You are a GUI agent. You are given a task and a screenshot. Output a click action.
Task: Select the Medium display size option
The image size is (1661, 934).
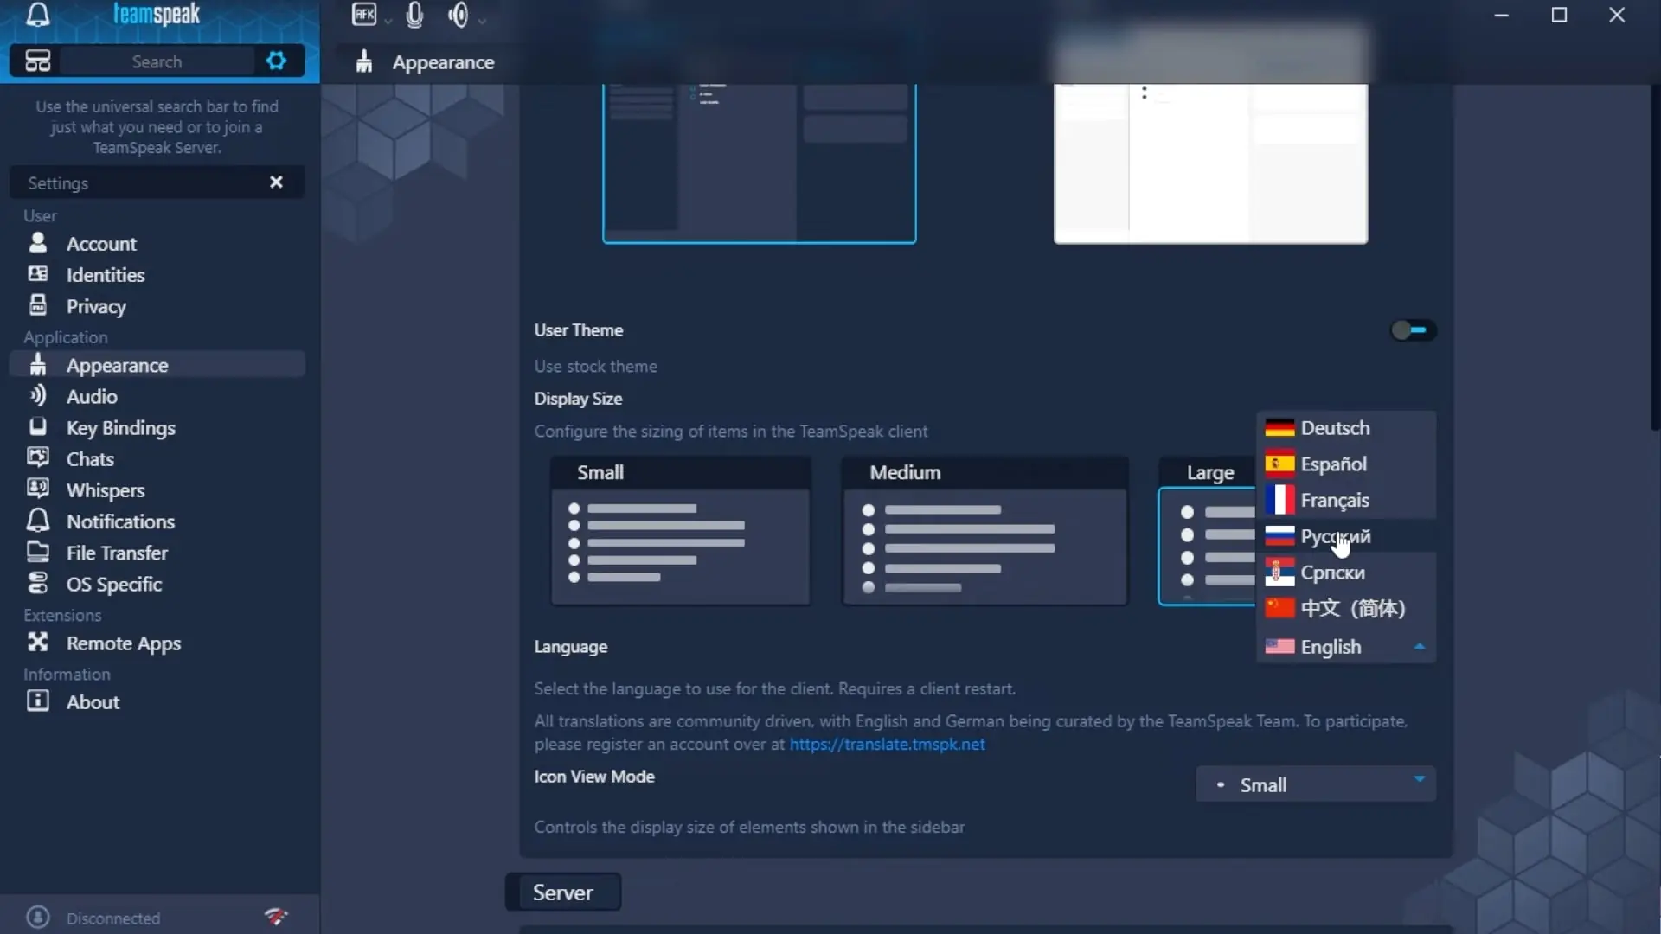click(984, 531)
